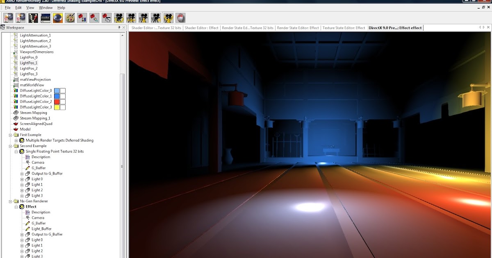Image resolution: width=492 pixels, height=258 pixels.
Task: Collapse the bold Effect node
Action: (16, 207)
